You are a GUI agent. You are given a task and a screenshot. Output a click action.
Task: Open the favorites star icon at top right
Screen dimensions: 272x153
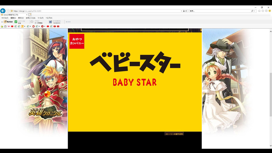[263, 11]
